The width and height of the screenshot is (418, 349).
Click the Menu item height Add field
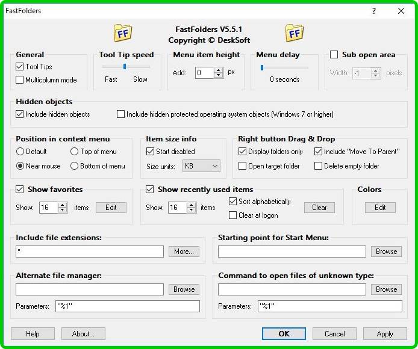(x=204, y=73)
